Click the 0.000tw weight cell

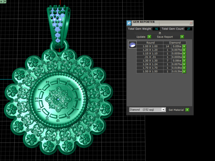click(x=177, y=57)
